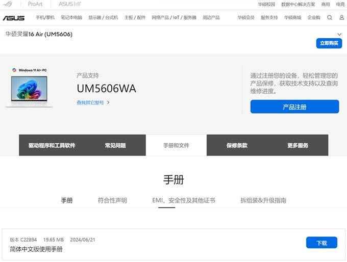The image size is (347, 262).
Task: Open the 笔记本电脑 menu
Action: (x=71, y=17)
